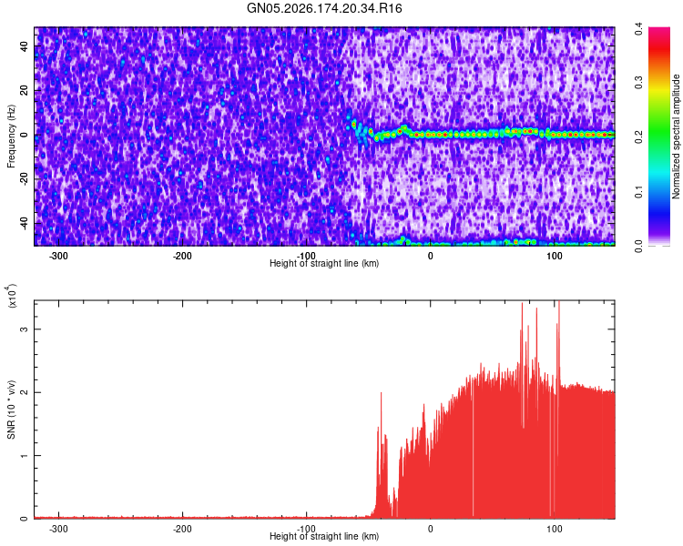Click the 3 tick on the SNR y-axis
The height and width of the screenshot is (546, 683).
[x=25, y=329]
